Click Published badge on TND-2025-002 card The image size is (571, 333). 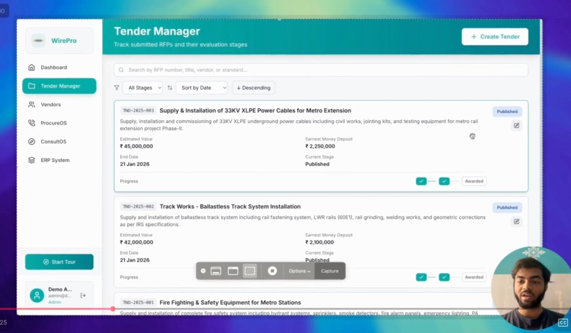(507, 208)
